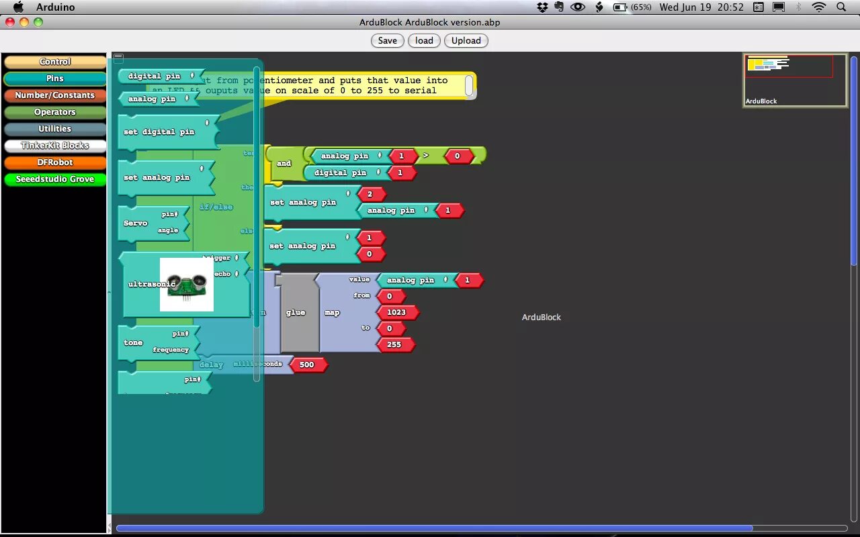The height and width of the screenshot is (537, 860).
Task: Open the Utilities drawer
Action: (x=55, y=129)
